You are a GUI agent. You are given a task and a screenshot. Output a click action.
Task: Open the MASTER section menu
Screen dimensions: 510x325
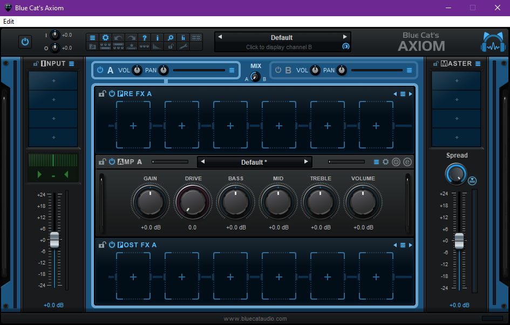point(478,64)
